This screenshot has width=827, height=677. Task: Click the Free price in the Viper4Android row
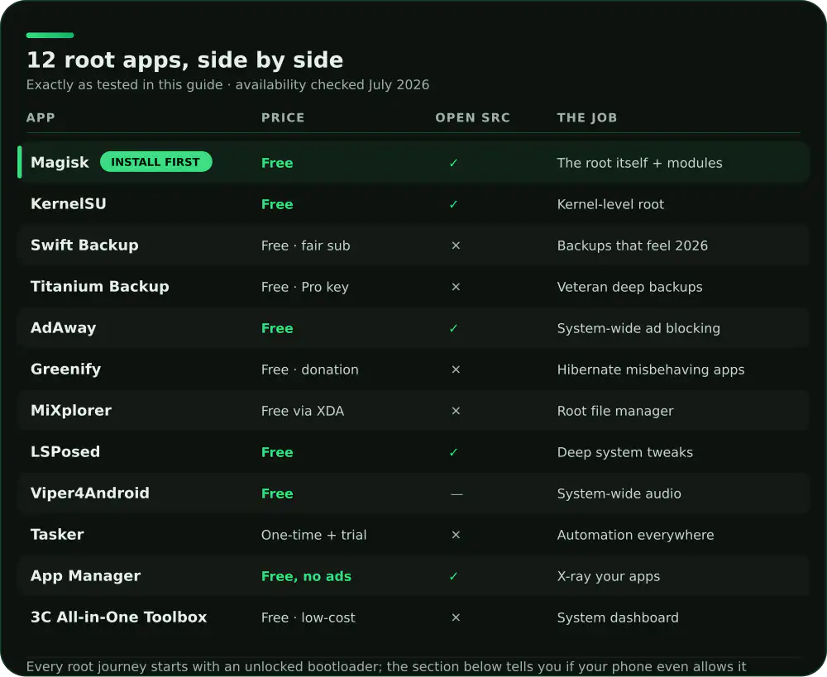pyautogui.click(x=277, y=493)
